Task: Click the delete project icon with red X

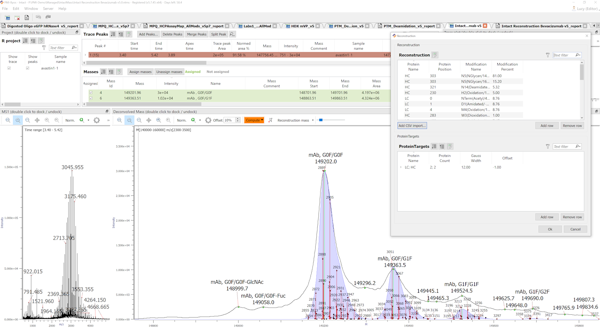Action: click(x=17, y=18)
